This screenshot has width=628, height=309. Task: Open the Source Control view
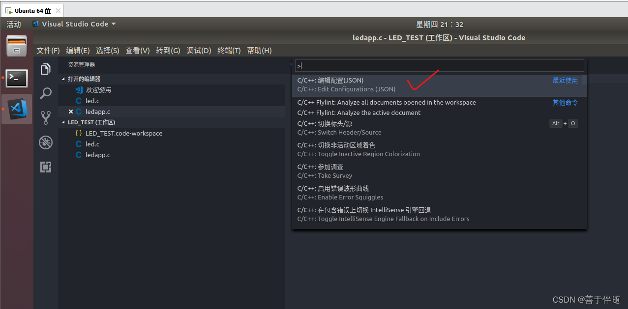[x=46, y=118]
